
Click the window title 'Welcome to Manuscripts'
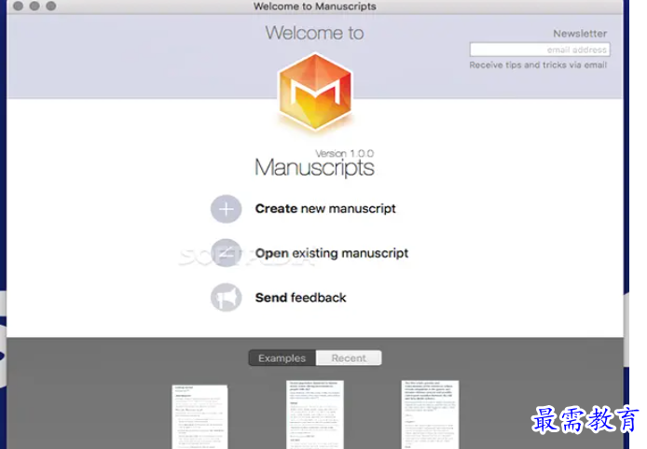point(315,7)
